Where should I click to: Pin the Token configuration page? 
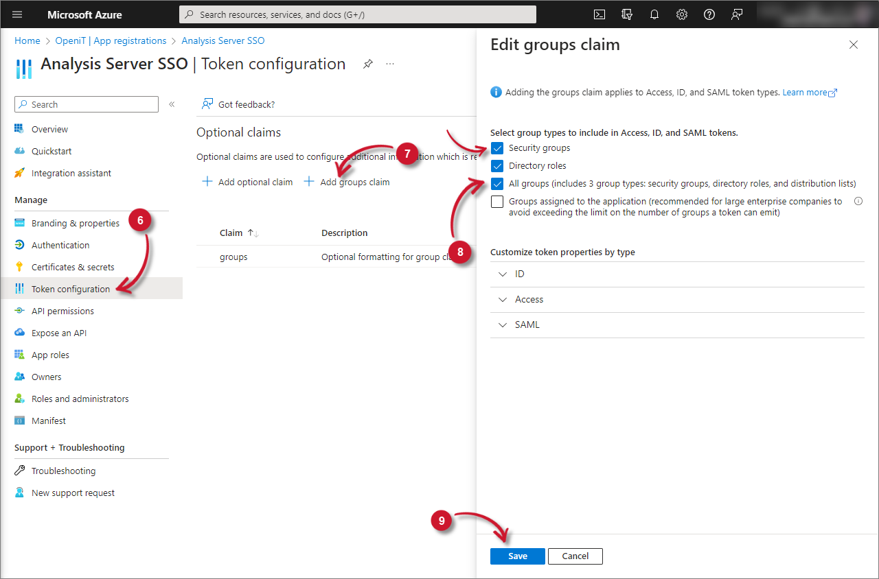(x=367, y=63)
